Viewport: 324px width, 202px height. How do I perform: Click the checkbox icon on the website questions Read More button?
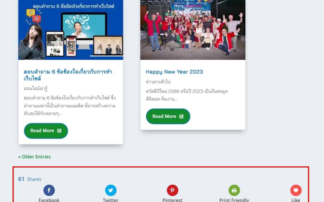pos(59,131)
